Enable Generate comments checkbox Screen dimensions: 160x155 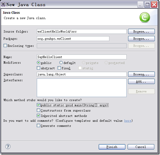coord(38,125)
